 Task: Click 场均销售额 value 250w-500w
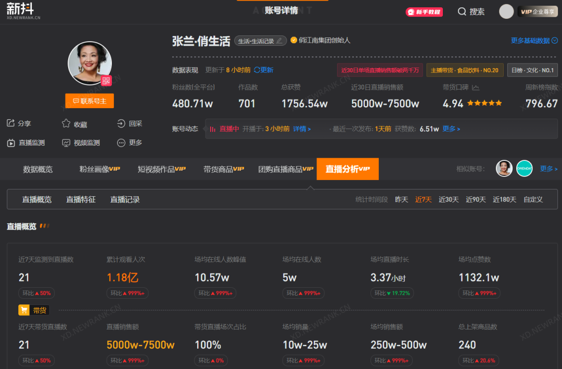pos(399,345)
